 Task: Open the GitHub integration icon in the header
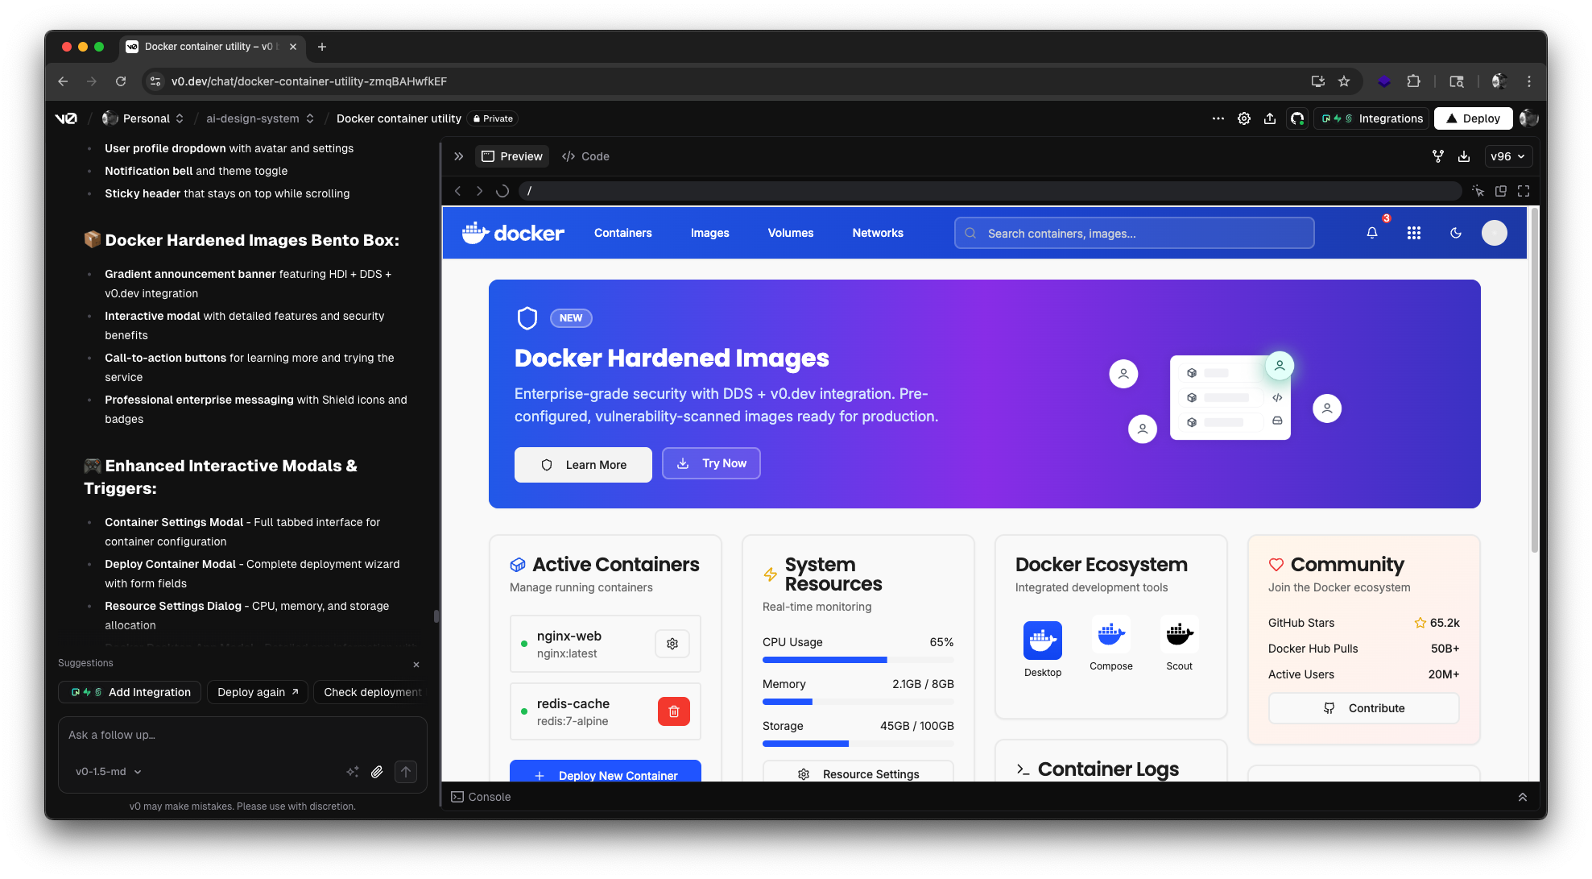point(1297,118)
